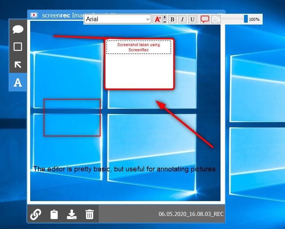Open the red font color picker
The width and height of the screenshot is (285, 229).
coord(158,19)
